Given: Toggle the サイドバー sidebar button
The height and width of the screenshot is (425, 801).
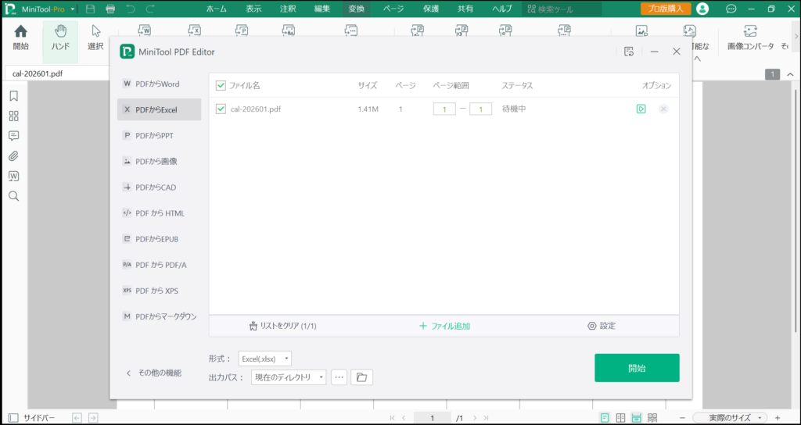Looking at the screenshot, I should (x=31, y=417).
